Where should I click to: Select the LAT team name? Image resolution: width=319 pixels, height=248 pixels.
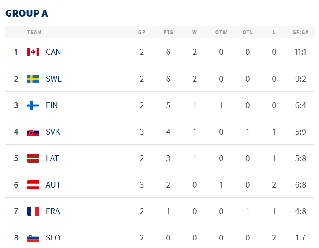[x=53, y=158]
